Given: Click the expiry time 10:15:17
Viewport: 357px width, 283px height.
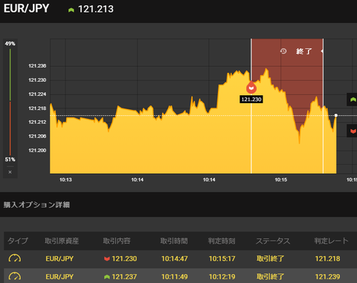Looking at the screenshot, I should coord(222,258).
